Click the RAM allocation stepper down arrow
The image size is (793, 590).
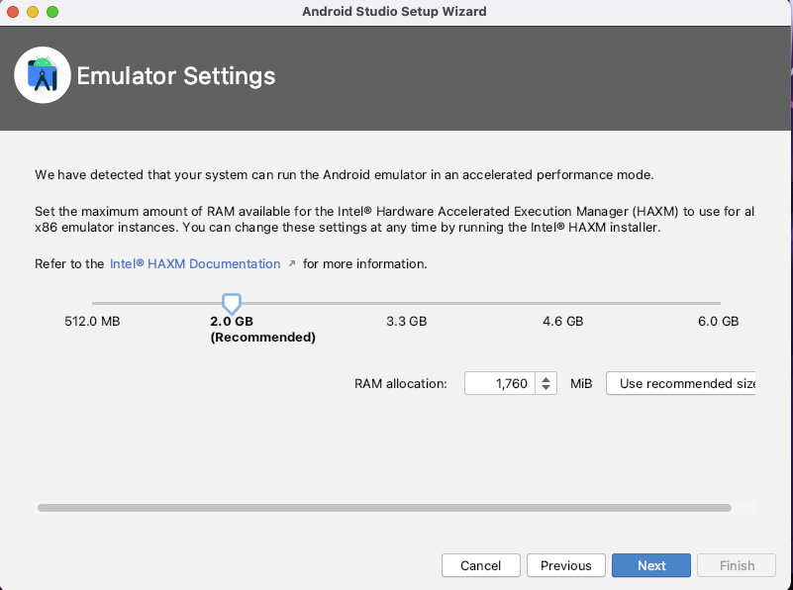pyautogui.click(x=545, y=387)
